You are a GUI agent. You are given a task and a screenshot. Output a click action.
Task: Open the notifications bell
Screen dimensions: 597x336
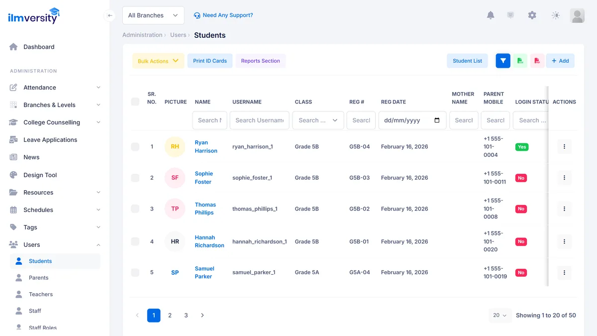click(491, 15)
